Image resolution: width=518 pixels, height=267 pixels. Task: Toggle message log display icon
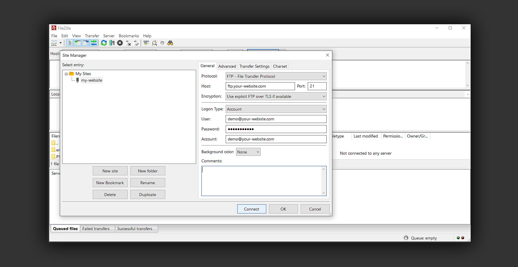(70, 43)
